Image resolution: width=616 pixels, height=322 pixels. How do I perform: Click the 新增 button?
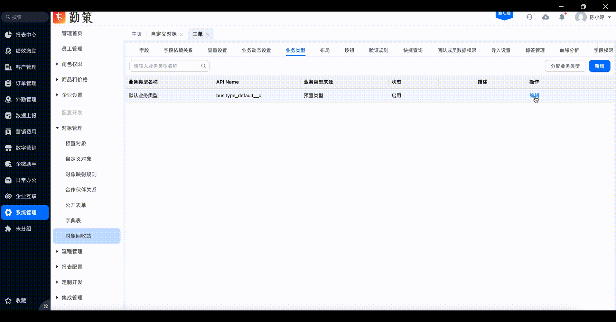(x=599, y=66)
